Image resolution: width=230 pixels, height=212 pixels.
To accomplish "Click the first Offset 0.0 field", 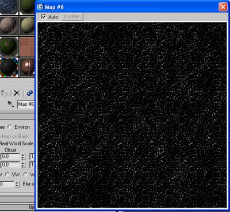I will pos(10,156).
